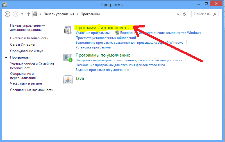Open the Удаление программы link
225x142 pixels.
coord(92,33)
